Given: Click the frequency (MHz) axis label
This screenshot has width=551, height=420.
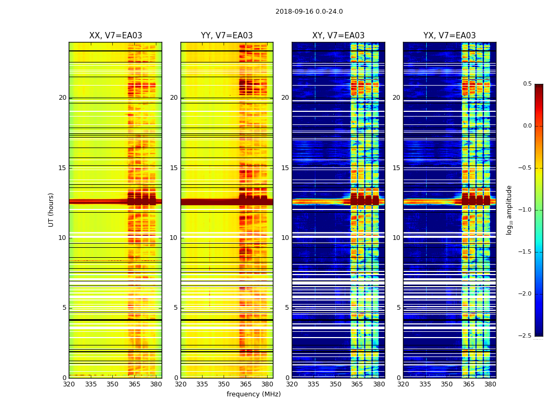Looking at the screenshot, I should tap(253, 394).
